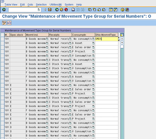Open Receipts dropdown in first row

click(70, 39)
